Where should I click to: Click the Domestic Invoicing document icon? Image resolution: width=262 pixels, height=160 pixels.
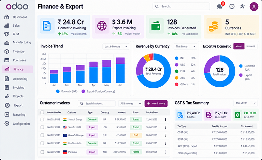(x=47, y=26)
